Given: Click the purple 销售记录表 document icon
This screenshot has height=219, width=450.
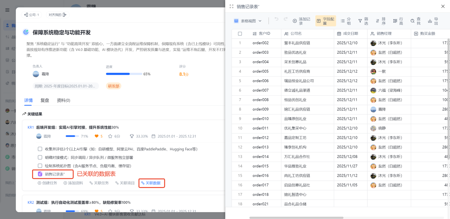Looking at the screenshot, I should pos(40,174).
